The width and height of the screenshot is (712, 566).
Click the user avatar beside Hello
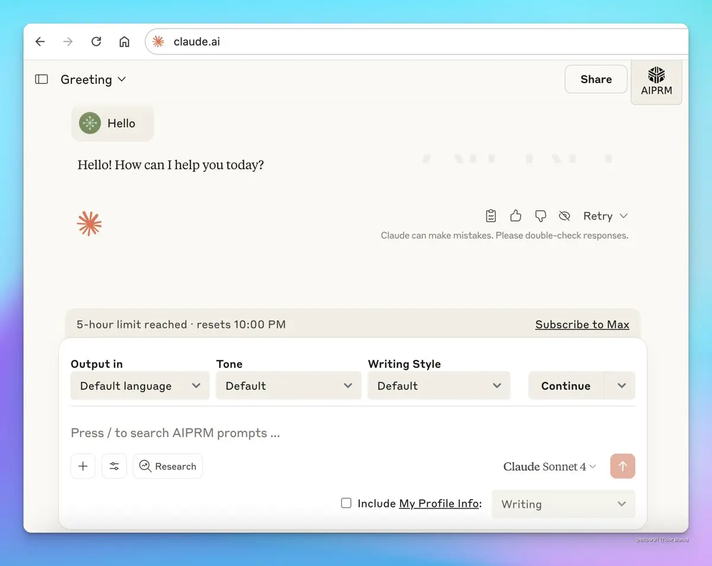(90, 123)
